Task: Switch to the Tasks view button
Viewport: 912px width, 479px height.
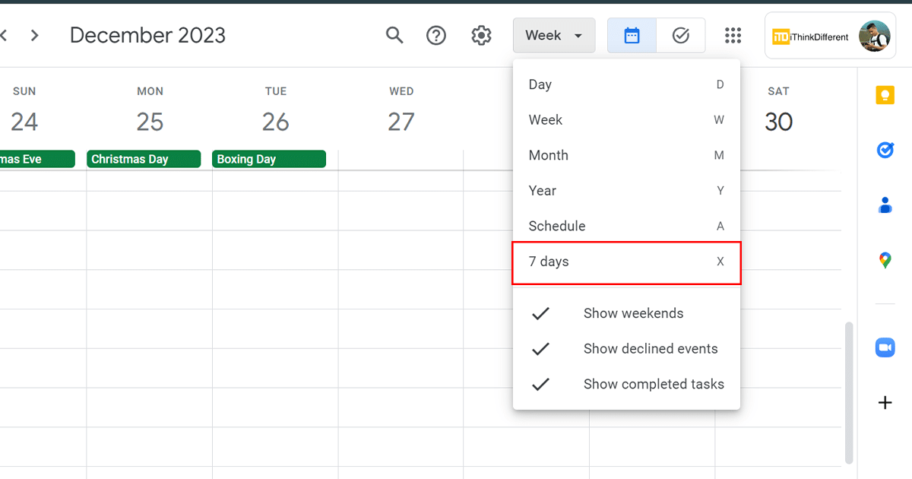Action: tap(680, 35)
